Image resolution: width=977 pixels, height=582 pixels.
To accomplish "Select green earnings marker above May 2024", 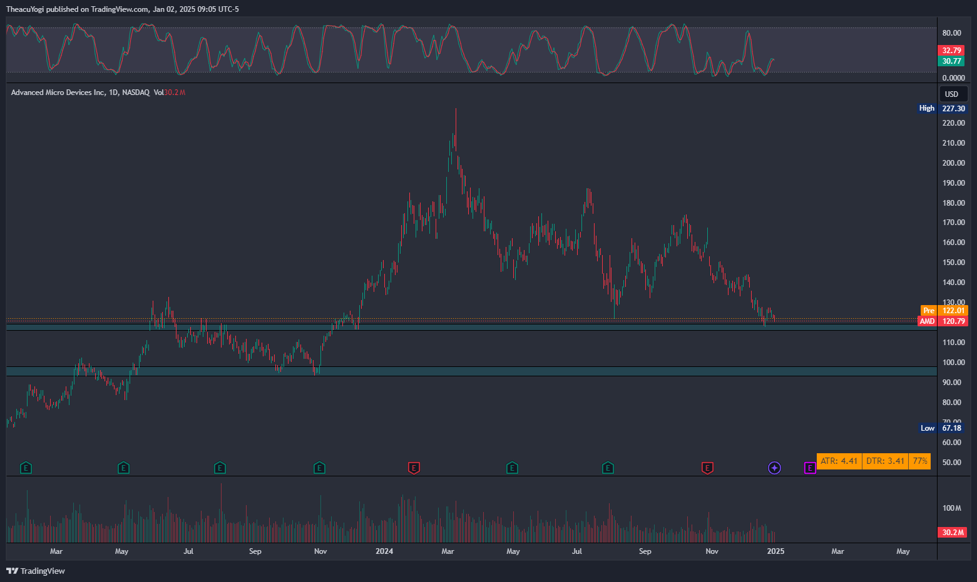I will 512,468.
